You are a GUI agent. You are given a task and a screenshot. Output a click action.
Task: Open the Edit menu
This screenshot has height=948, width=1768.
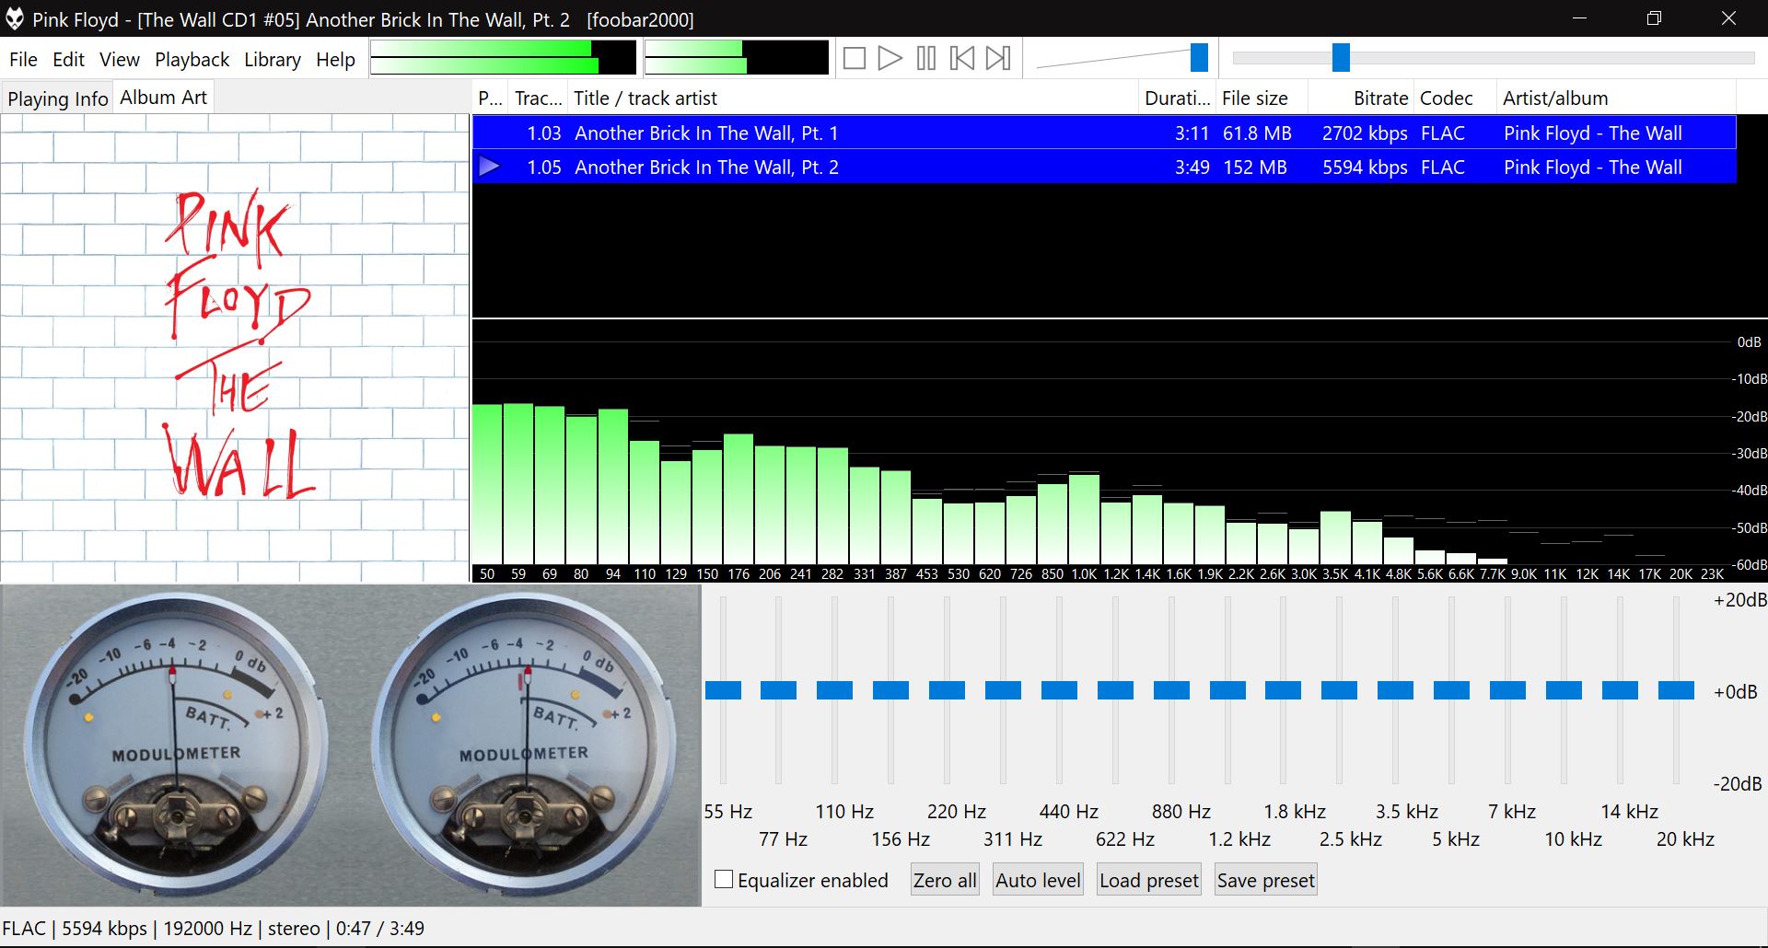pos(68,60)
